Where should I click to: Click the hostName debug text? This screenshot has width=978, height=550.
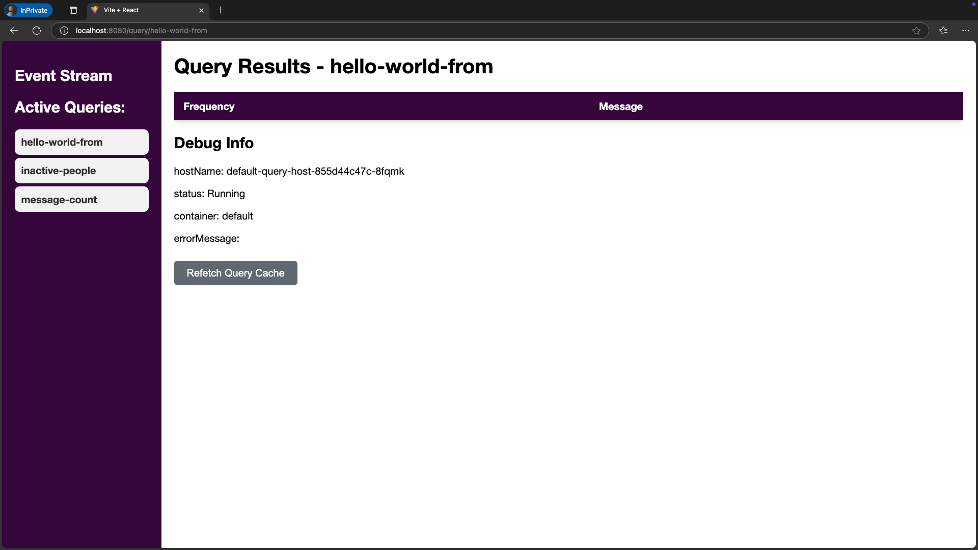pos(289,171)
